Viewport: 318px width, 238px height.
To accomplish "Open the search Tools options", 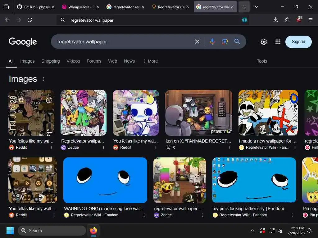I will (262, 61).
